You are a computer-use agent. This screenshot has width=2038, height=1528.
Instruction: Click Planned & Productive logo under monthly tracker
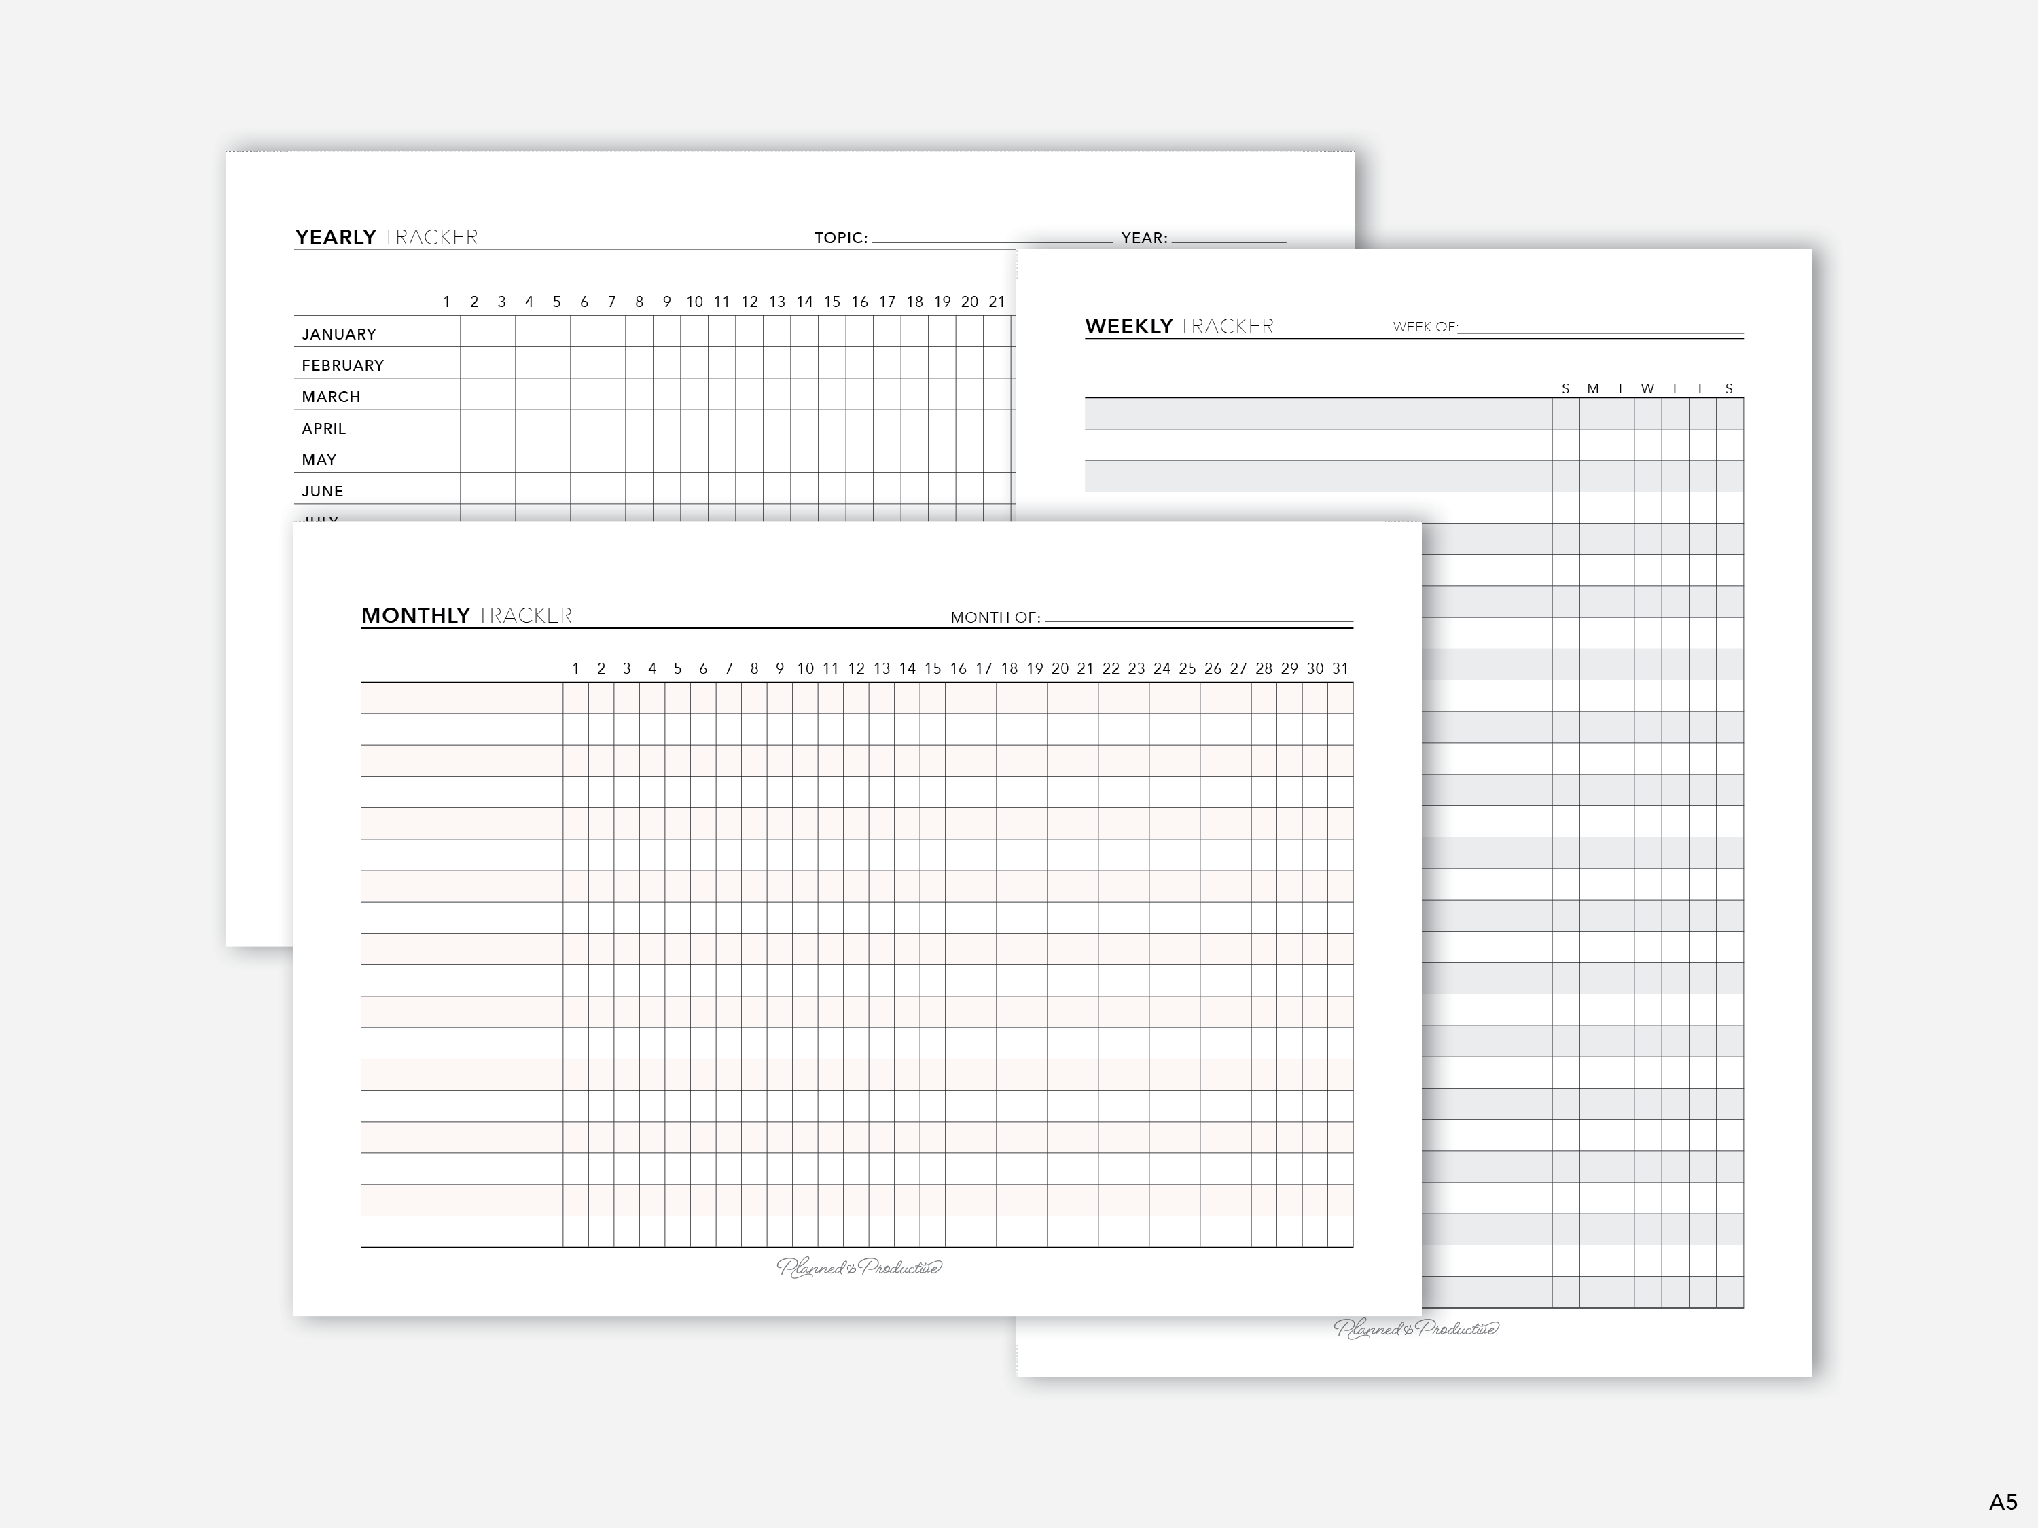pos(859,1269)
